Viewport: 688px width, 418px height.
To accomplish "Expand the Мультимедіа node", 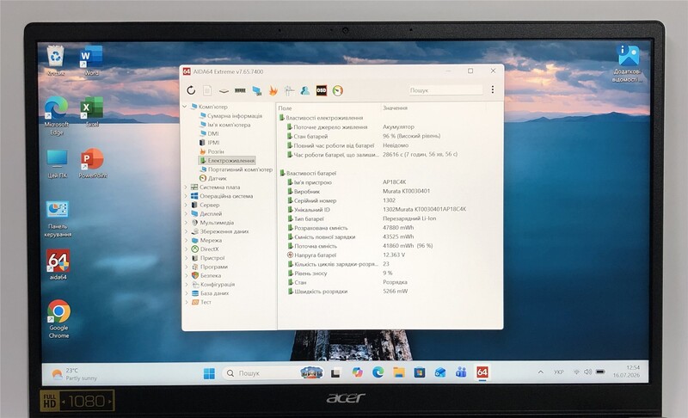I will pos(186,223).
